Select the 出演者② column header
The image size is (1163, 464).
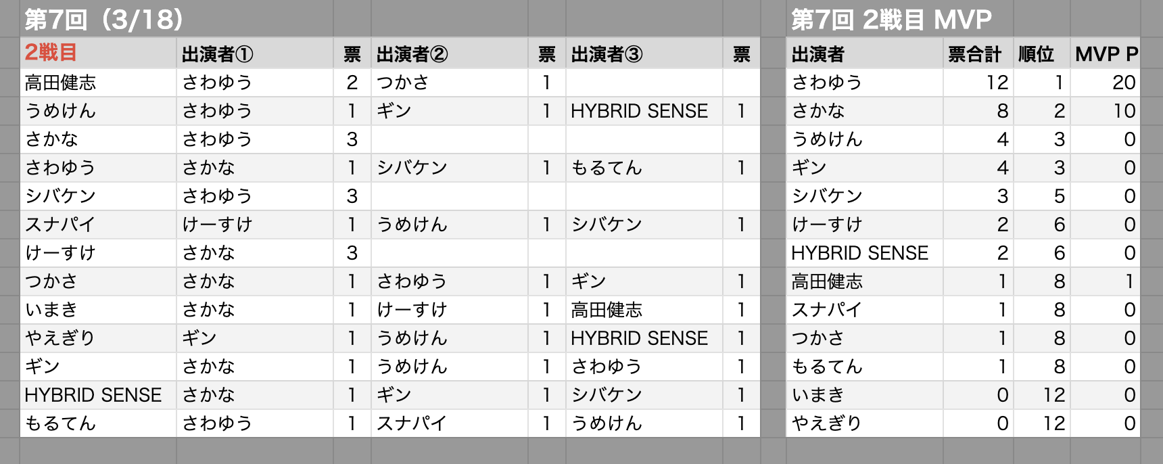pos(450,53)
